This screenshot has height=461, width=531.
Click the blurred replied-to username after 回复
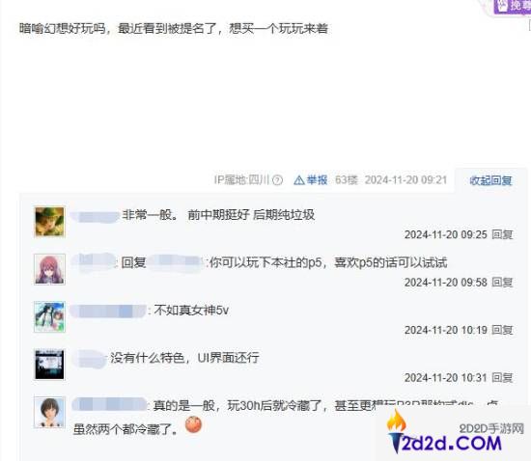point(176,262)
